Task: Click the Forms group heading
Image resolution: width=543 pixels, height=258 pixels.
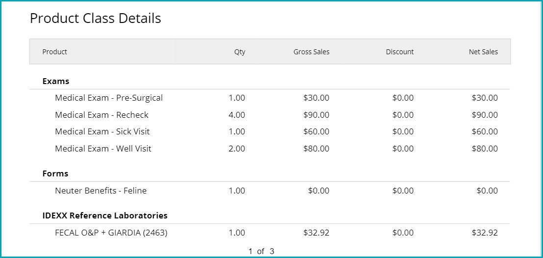Action: point(55,173)
